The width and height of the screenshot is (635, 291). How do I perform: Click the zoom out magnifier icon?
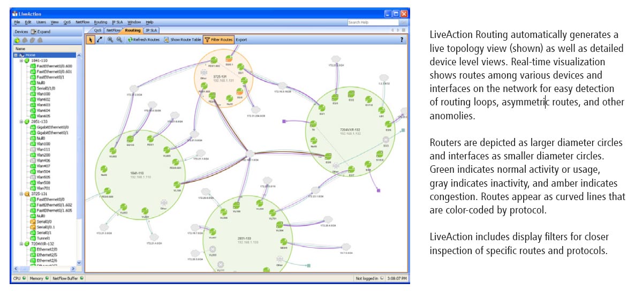coord(119,40)
